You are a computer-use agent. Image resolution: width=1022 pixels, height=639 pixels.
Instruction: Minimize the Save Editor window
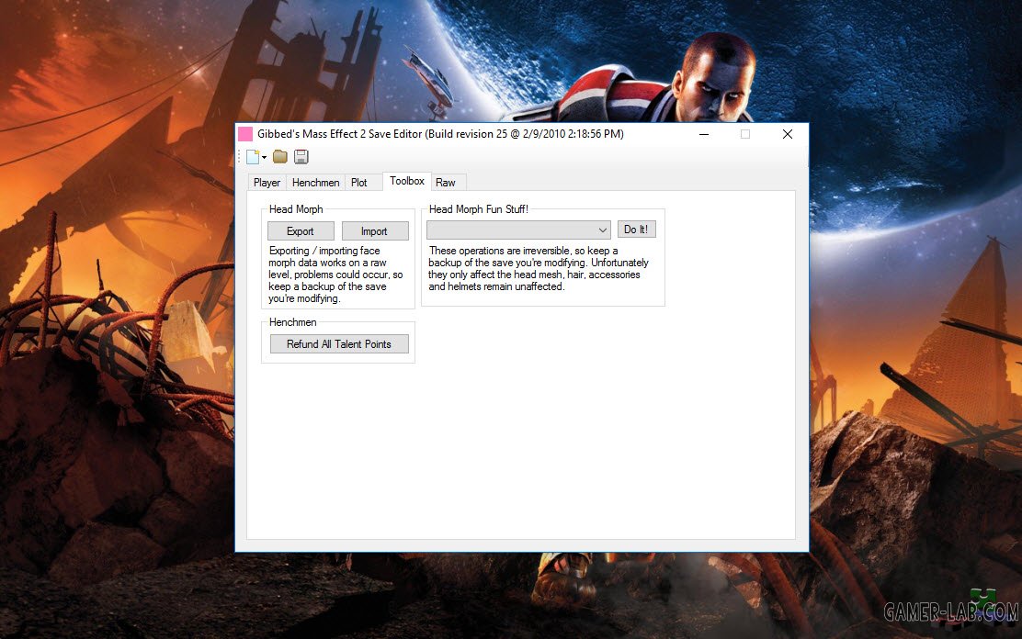(x=704, y=134)
